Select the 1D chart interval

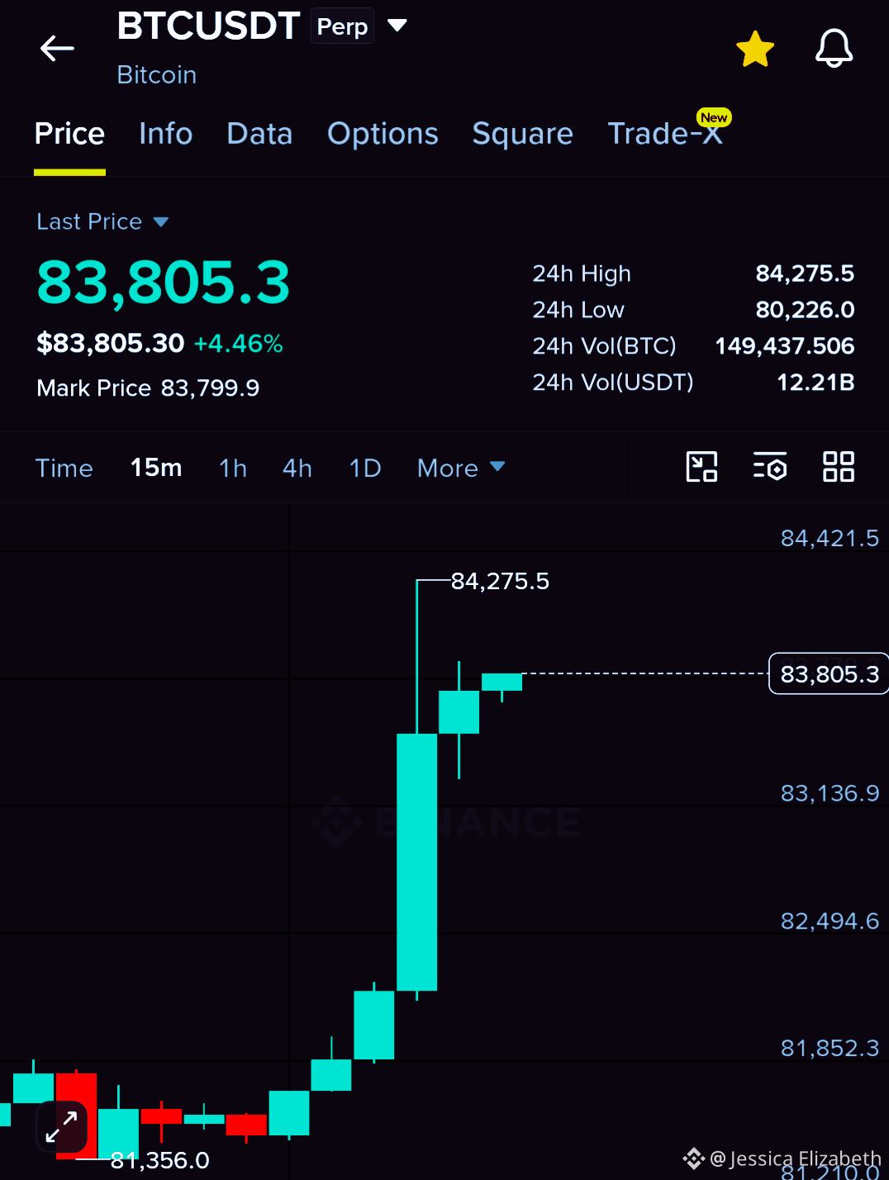click(365, 468)
